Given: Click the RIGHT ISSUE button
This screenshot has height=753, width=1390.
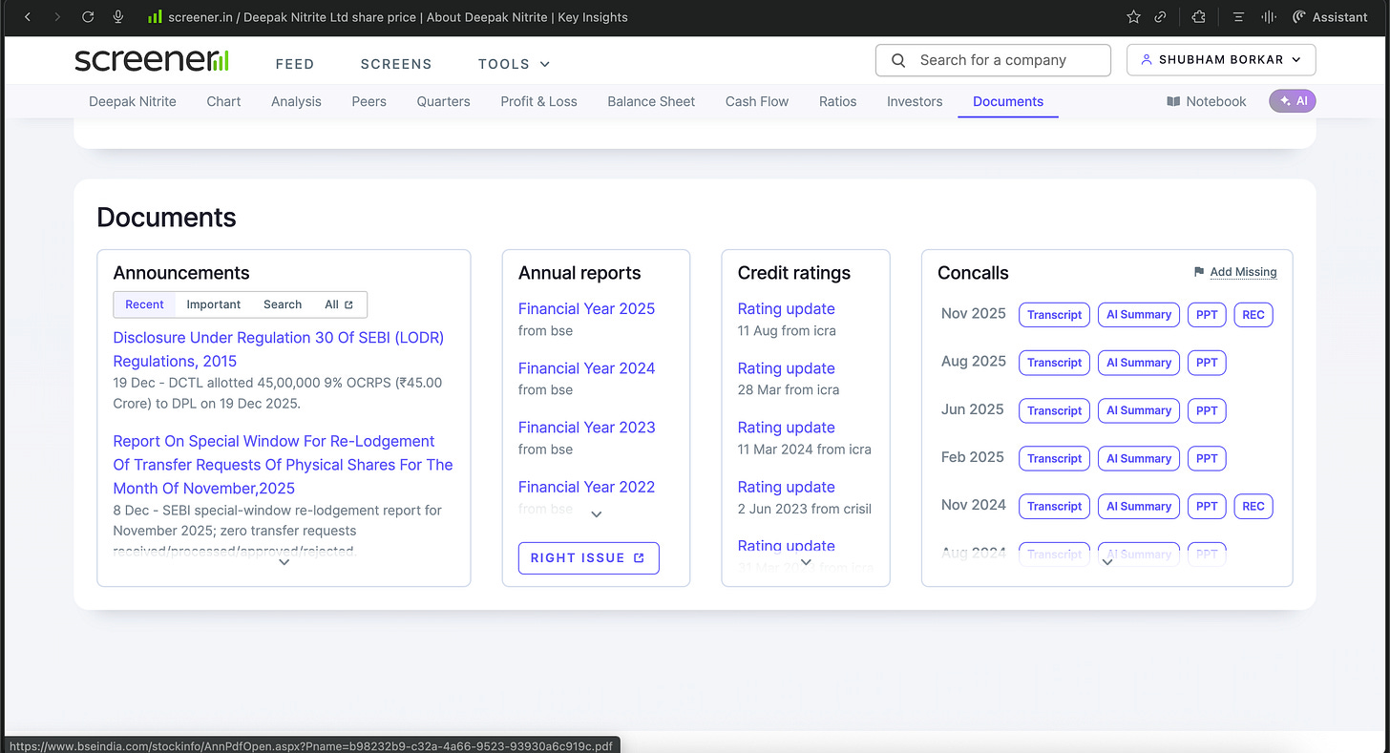Looking at the screenshot, I should point(588,558).
